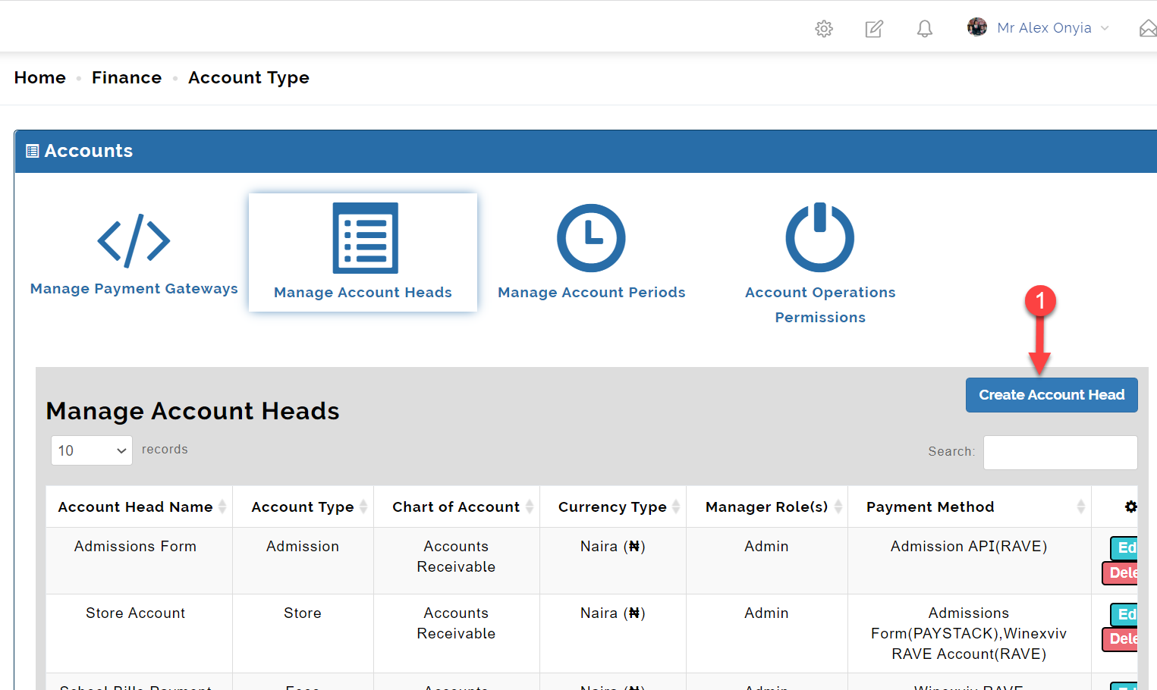1157x690 pixels.
Task: Delete the Store Account row
Action: (1120, 638)
